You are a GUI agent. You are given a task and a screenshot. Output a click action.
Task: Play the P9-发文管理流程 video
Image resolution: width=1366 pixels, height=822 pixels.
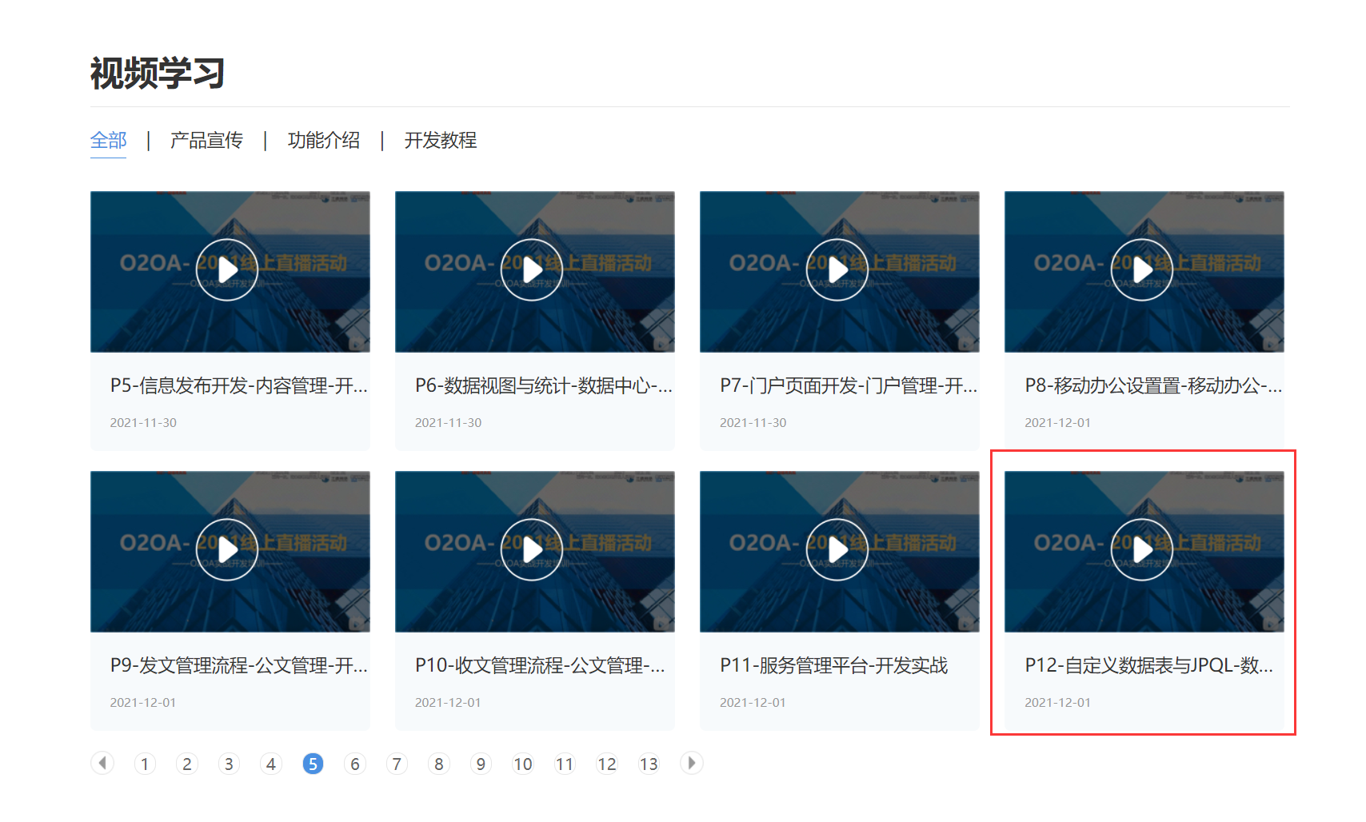227,550
